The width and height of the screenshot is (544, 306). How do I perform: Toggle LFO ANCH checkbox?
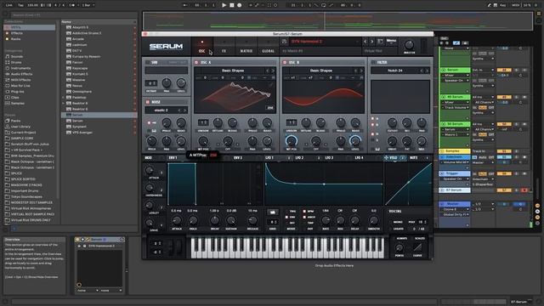point(304,218)
